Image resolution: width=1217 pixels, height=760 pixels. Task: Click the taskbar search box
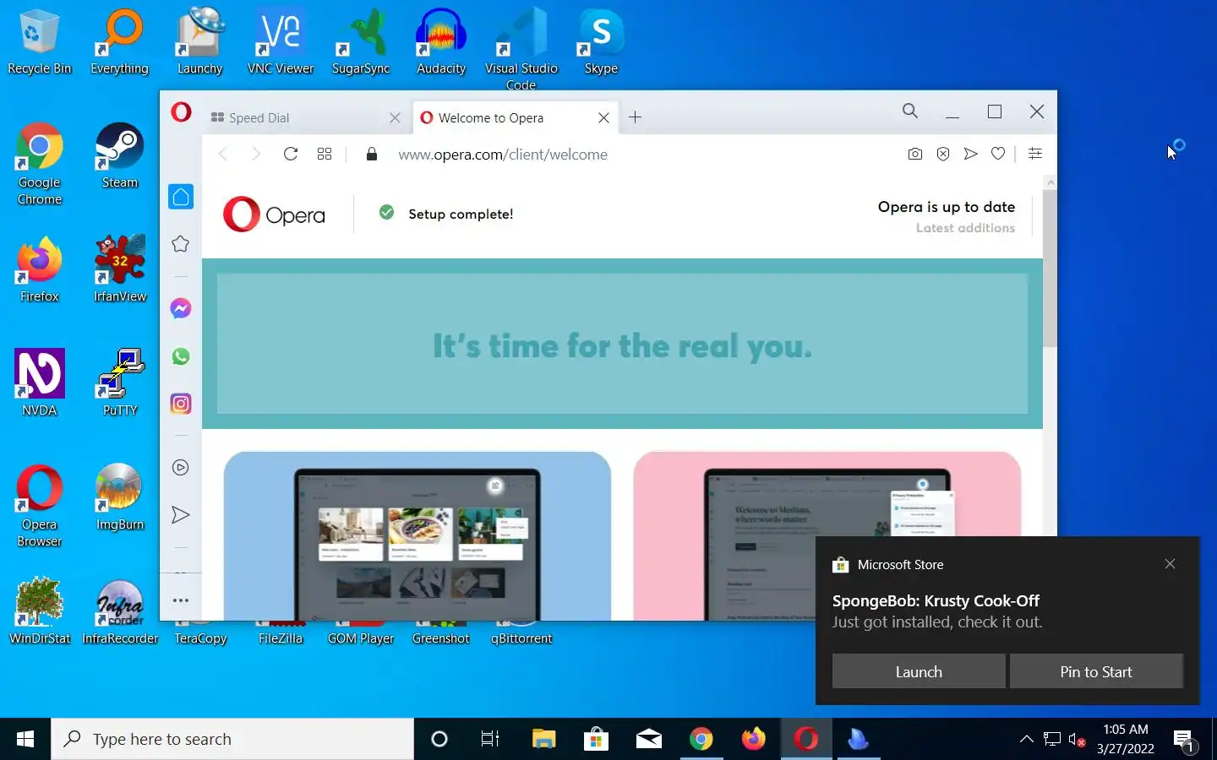coord(232,739)
